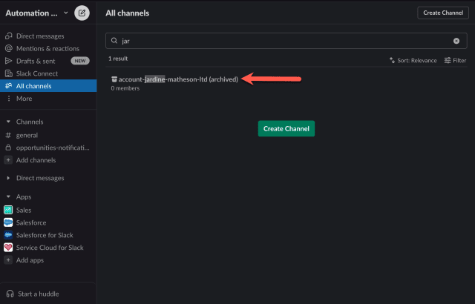
Task: Open Drafts & sent
Action: click(x=37, y=61)
